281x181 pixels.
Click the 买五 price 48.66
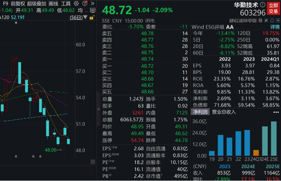pyautogui.click(x=147, y=92)
